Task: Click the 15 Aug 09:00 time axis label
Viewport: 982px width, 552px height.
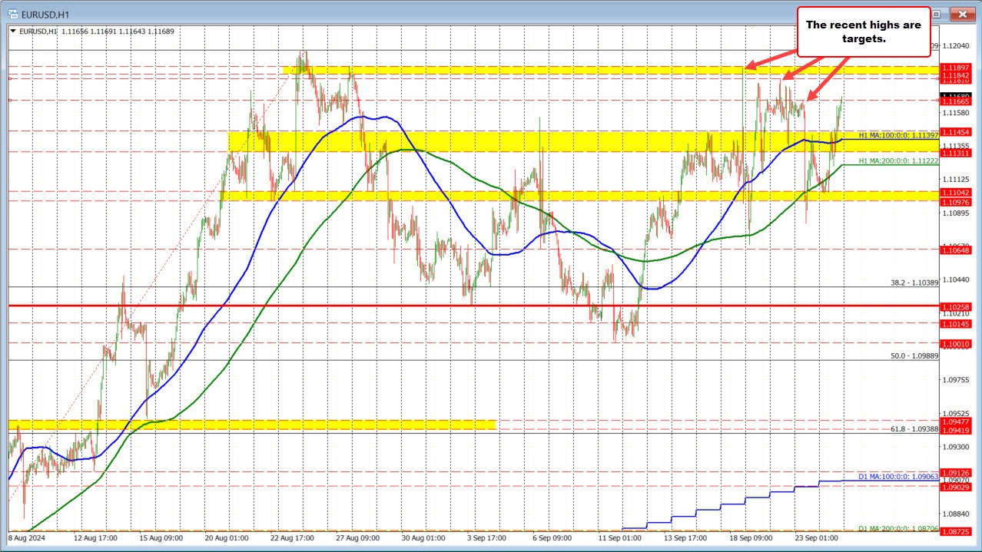Action: point(162,539)
